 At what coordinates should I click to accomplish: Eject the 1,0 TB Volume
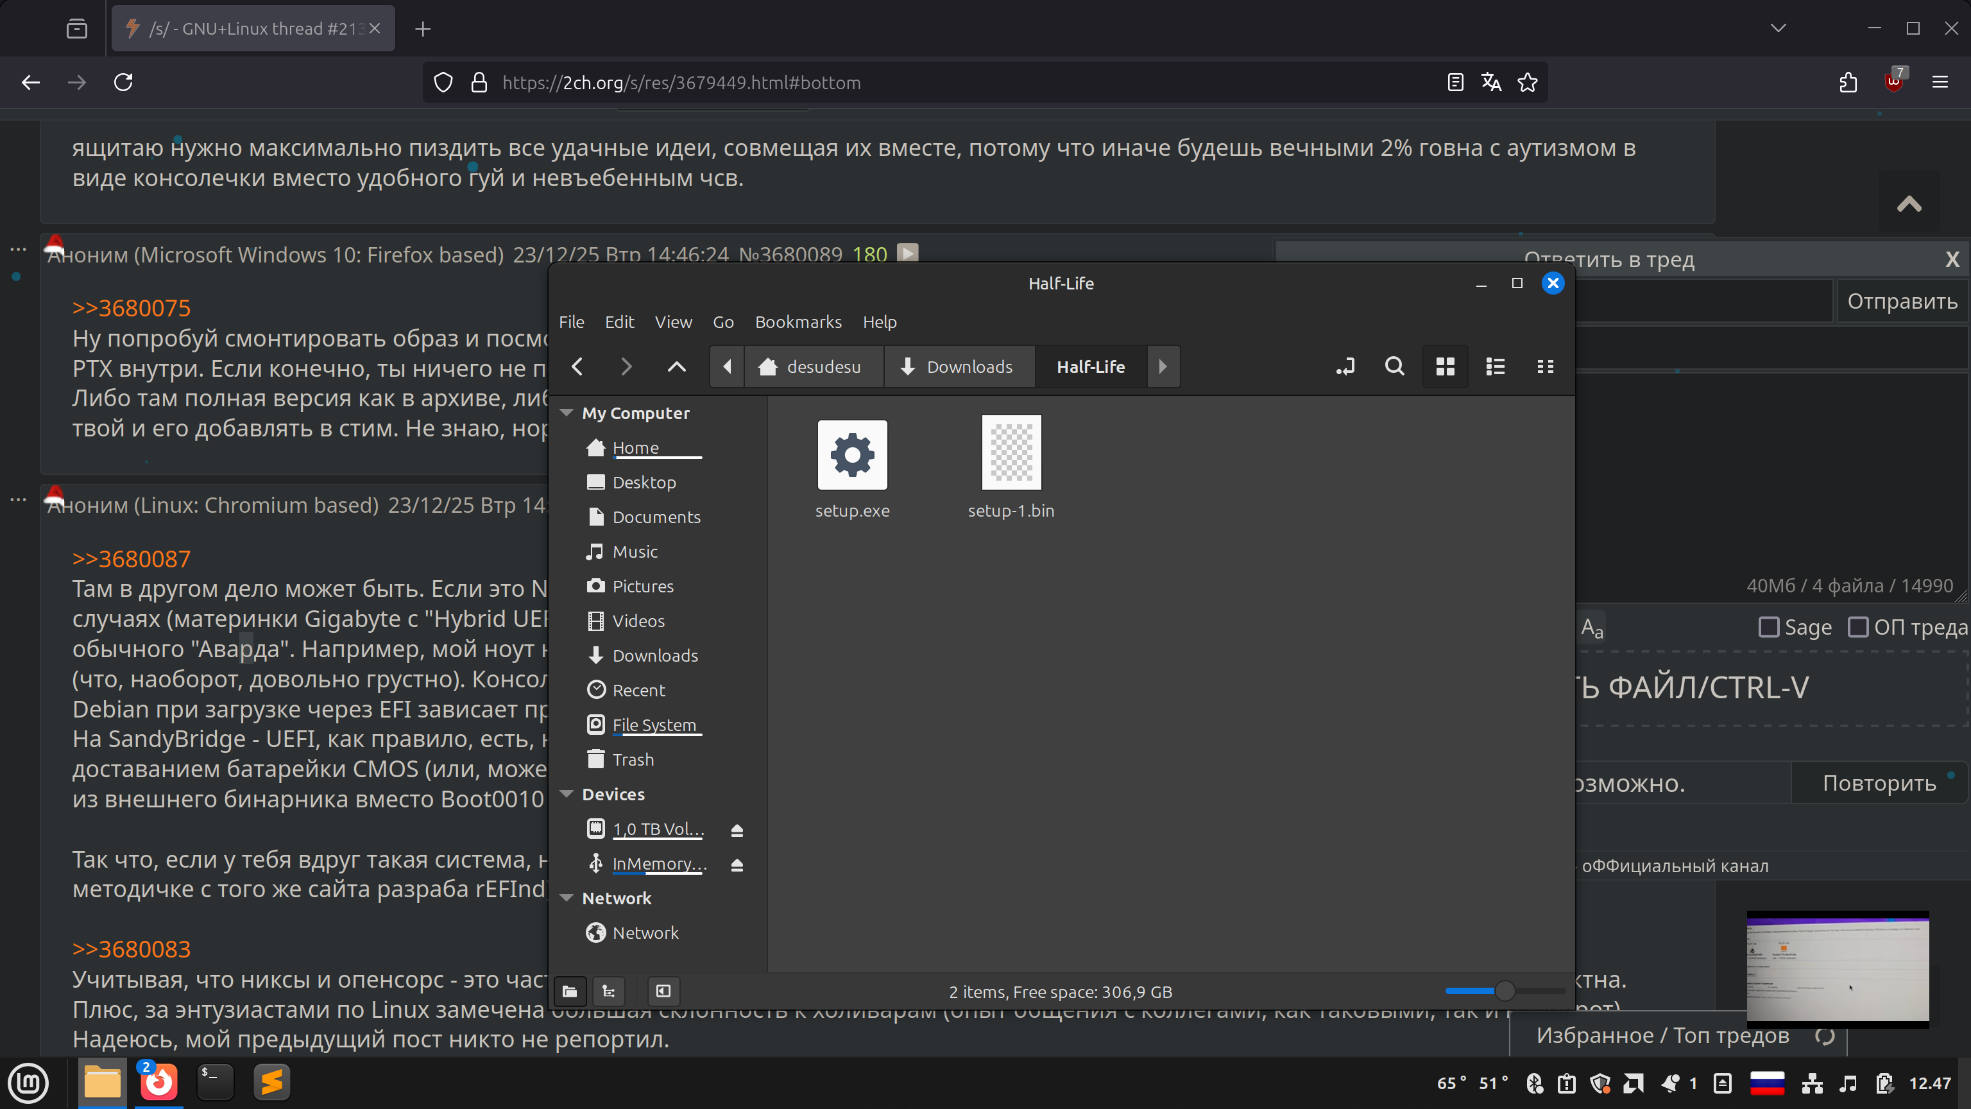point(737,830)
